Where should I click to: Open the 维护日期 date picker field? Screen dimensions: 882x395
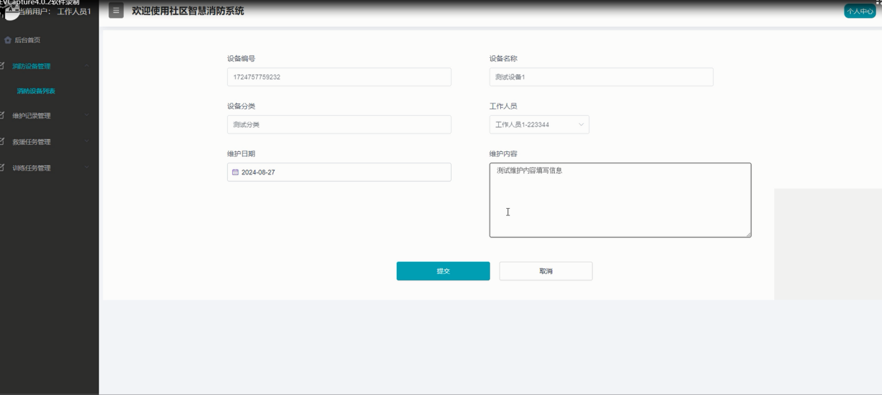click(339, 172)
